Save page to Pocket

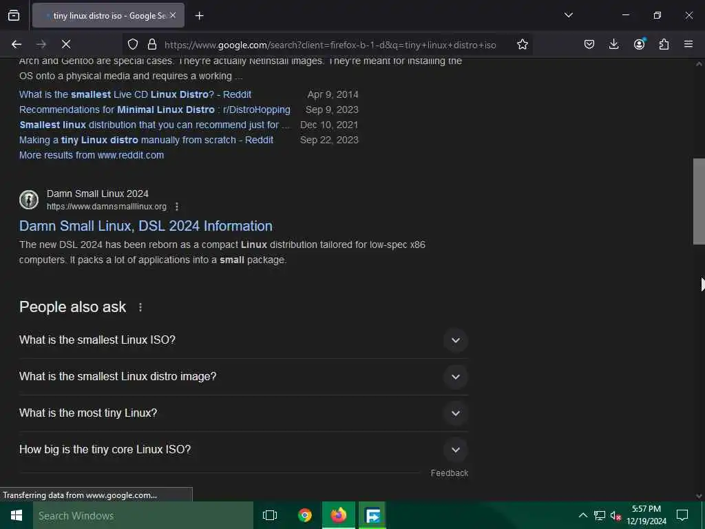[x=589, y=44]
